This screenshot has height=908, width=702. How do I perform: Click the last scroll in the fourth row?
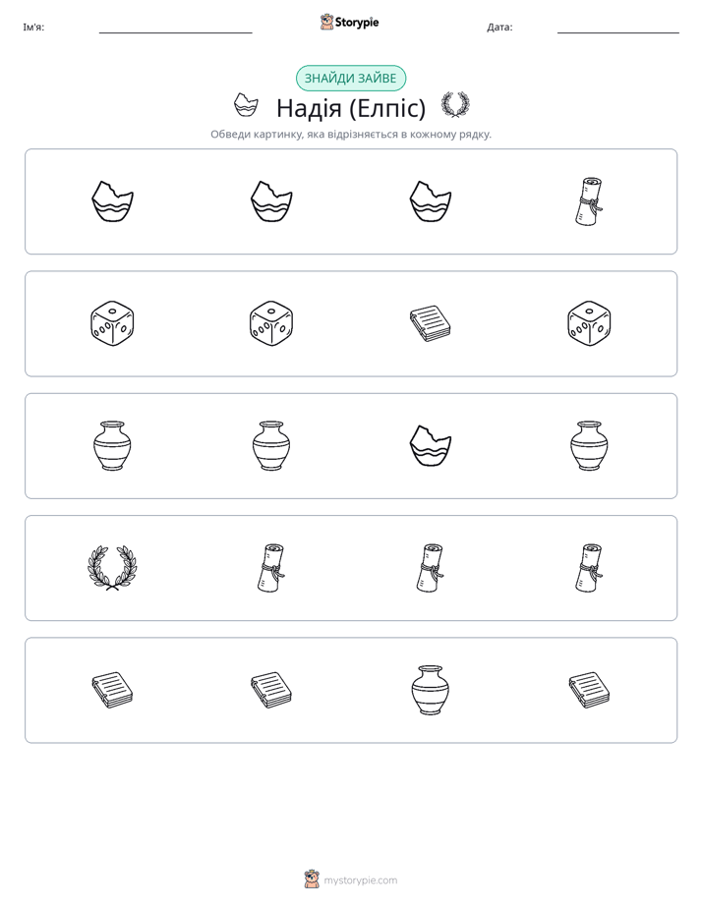[589, 568]
